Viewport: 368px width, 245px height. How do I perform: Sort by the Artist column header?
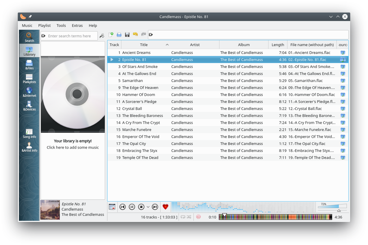pyautogui.click(x=195, y=45)
